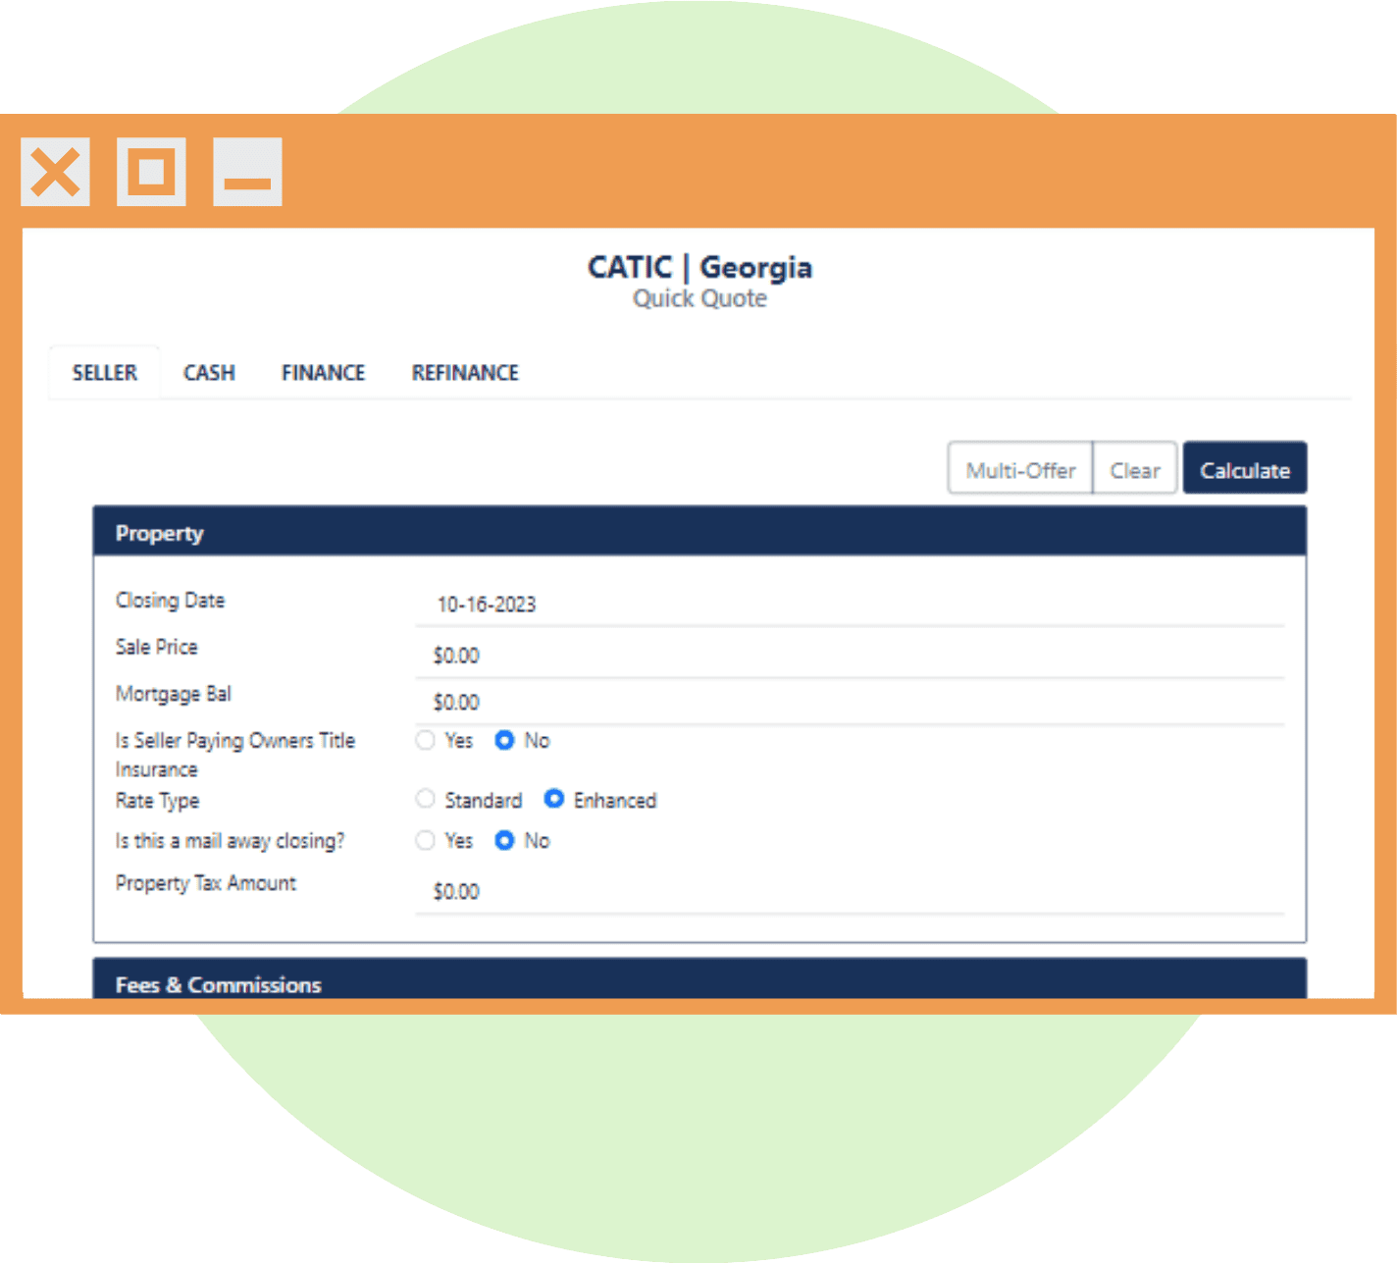This screenshot has width=1397, height=1264.
Task: Click the Is this a mail away closing? label
Action: click(x=230, y=841)
